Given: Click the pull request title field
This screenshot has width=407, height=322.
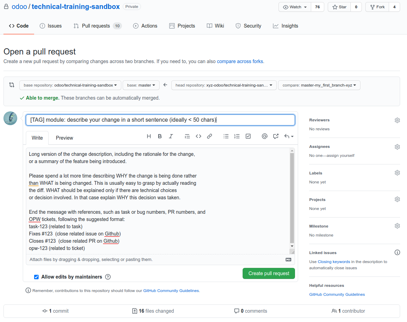Looking at the screenshot, I should coord(160,120).
